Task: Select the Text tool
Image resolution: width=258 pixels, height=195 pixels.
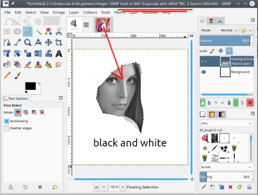Action: tap(59, 54)
